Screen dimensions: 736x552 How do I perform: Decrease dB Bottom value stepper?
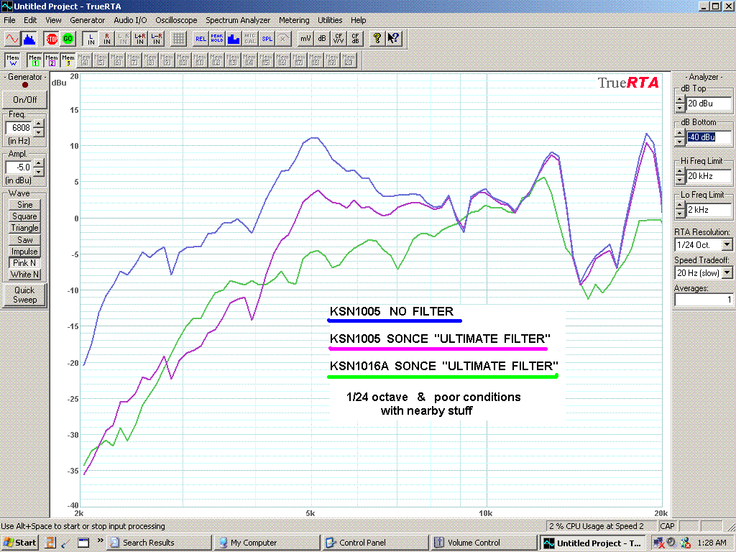680,142
